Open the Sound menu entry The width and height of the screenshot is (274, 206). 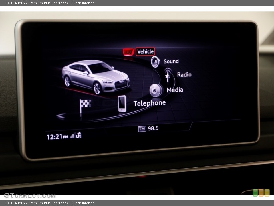[x=171, y=61]
